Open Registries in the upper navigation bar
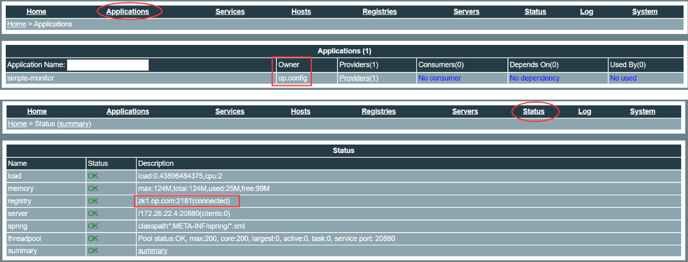The width and height of the screenshot is (688, 262). click(379, 12)
